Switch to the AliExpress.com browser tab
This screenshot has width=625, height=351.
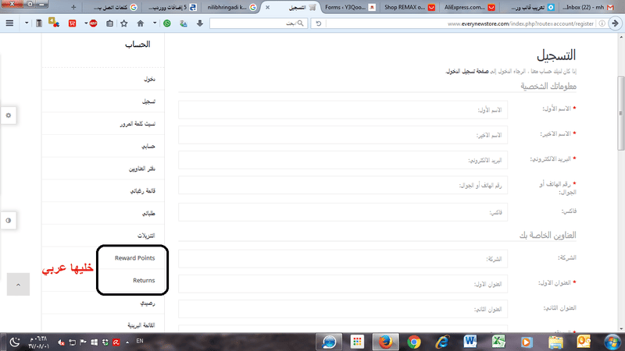pyautogui.click(x=470, y=7)
